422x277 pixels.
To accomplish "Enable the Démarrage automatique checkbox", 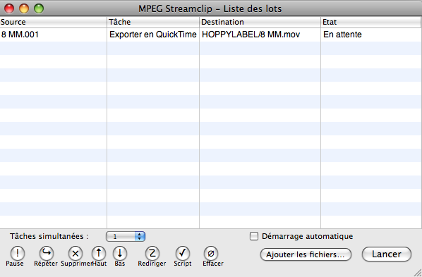I will [x=254, y=236].
